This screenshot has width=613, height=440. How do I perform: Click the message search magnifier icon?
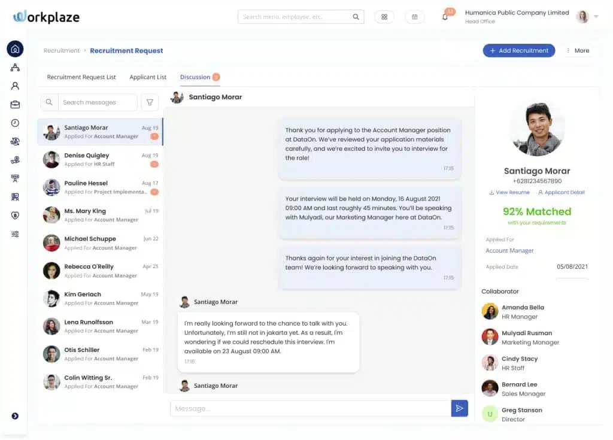click(x=49, y=102)
